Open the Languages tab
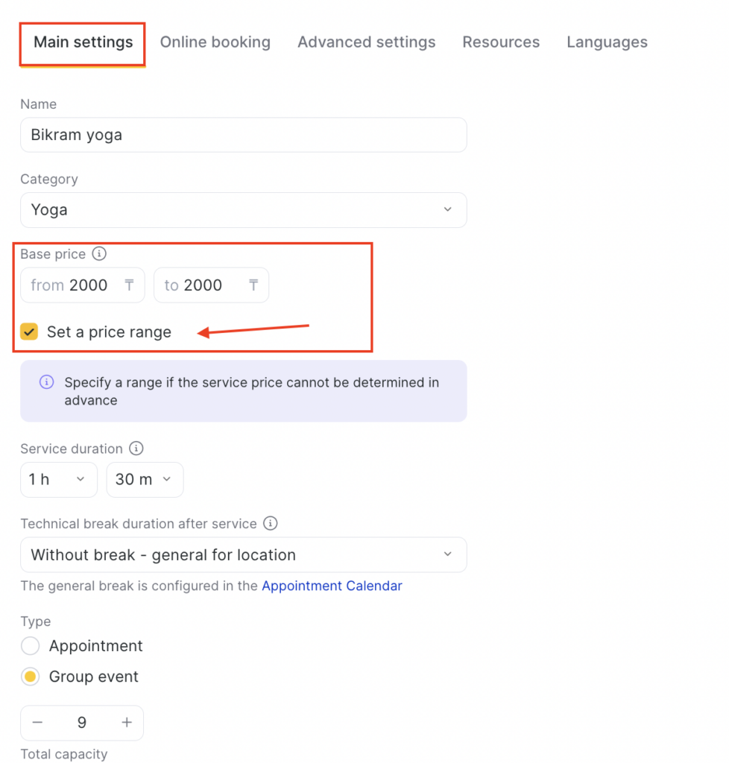The height and width of the screenshot is (763, 729). pos(607,42)
